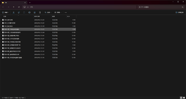Click the date 2026/9/2 23:31

coord(39,48)
